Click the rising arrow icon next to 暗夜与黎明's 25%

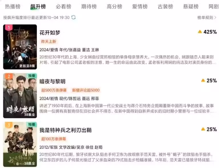click(x=203, y=81)
